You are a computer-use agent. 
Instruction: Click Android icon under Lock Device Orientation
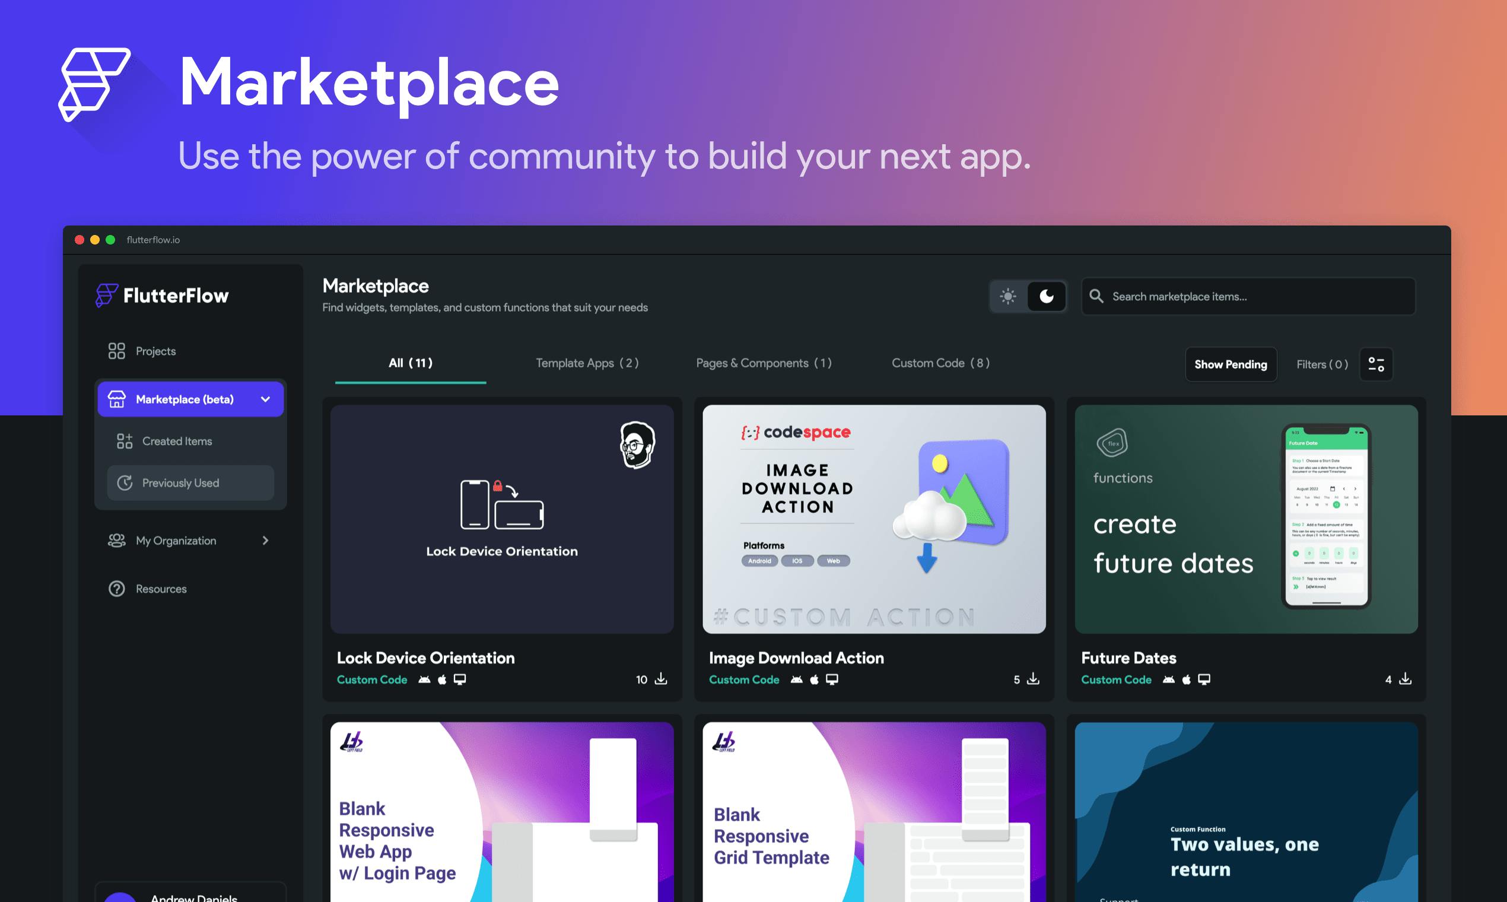point(424,679)
